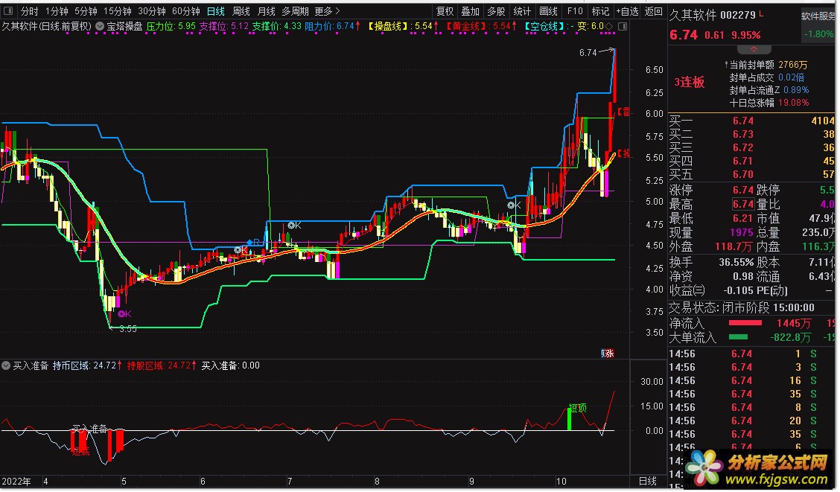
Task: Click the 支撑位: 5.12 indicator value
Action: tap(224, 26)
